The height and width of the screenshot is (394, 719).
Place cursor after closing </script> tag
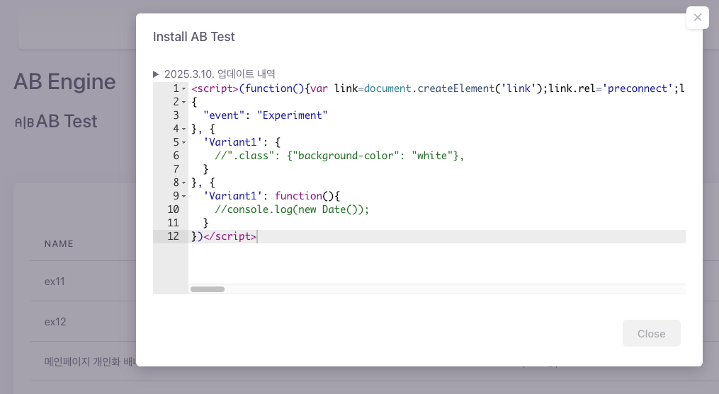(257, 236)
